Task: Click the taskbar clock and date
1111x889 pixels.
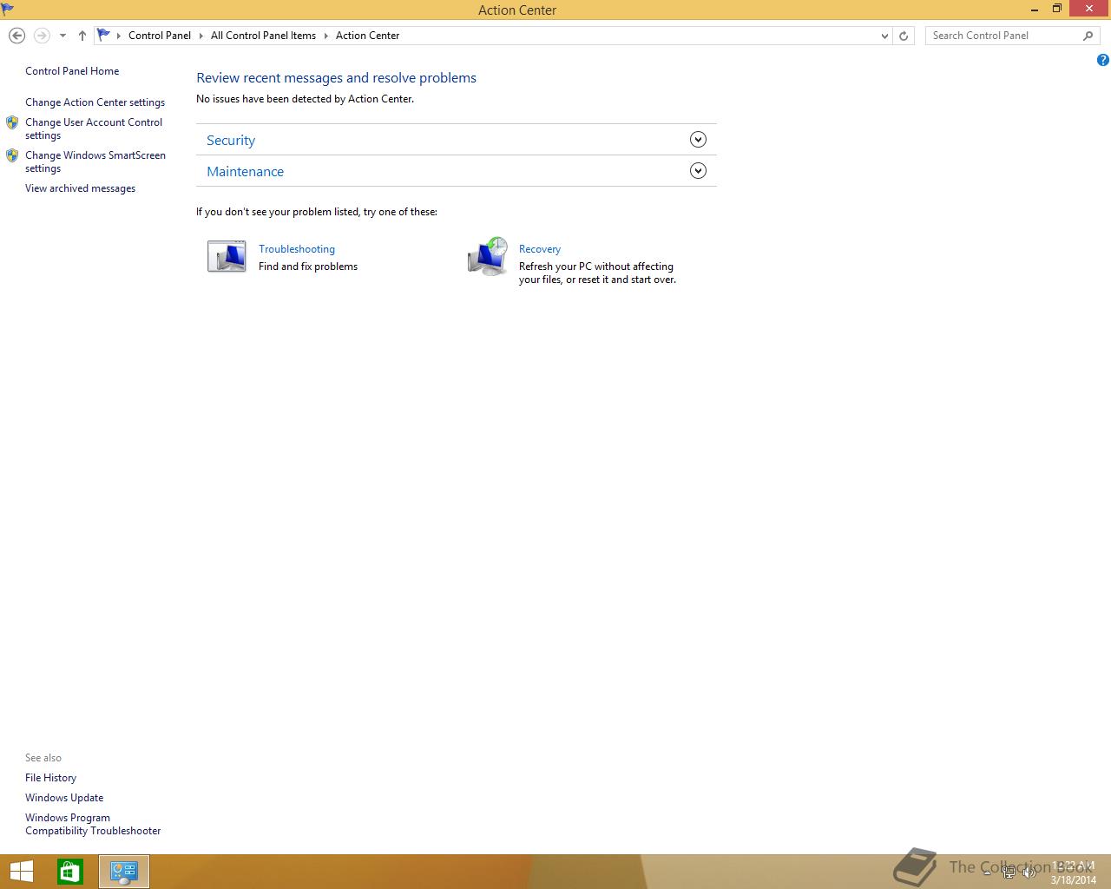Action: 1073,873
